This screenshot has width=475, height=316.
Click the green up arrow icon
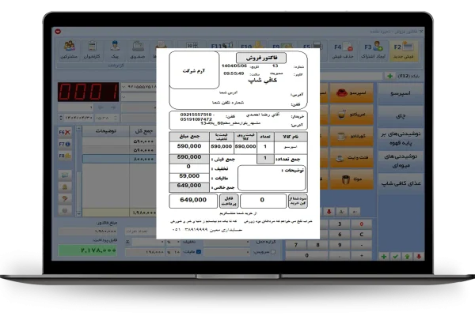click(407, 257)
